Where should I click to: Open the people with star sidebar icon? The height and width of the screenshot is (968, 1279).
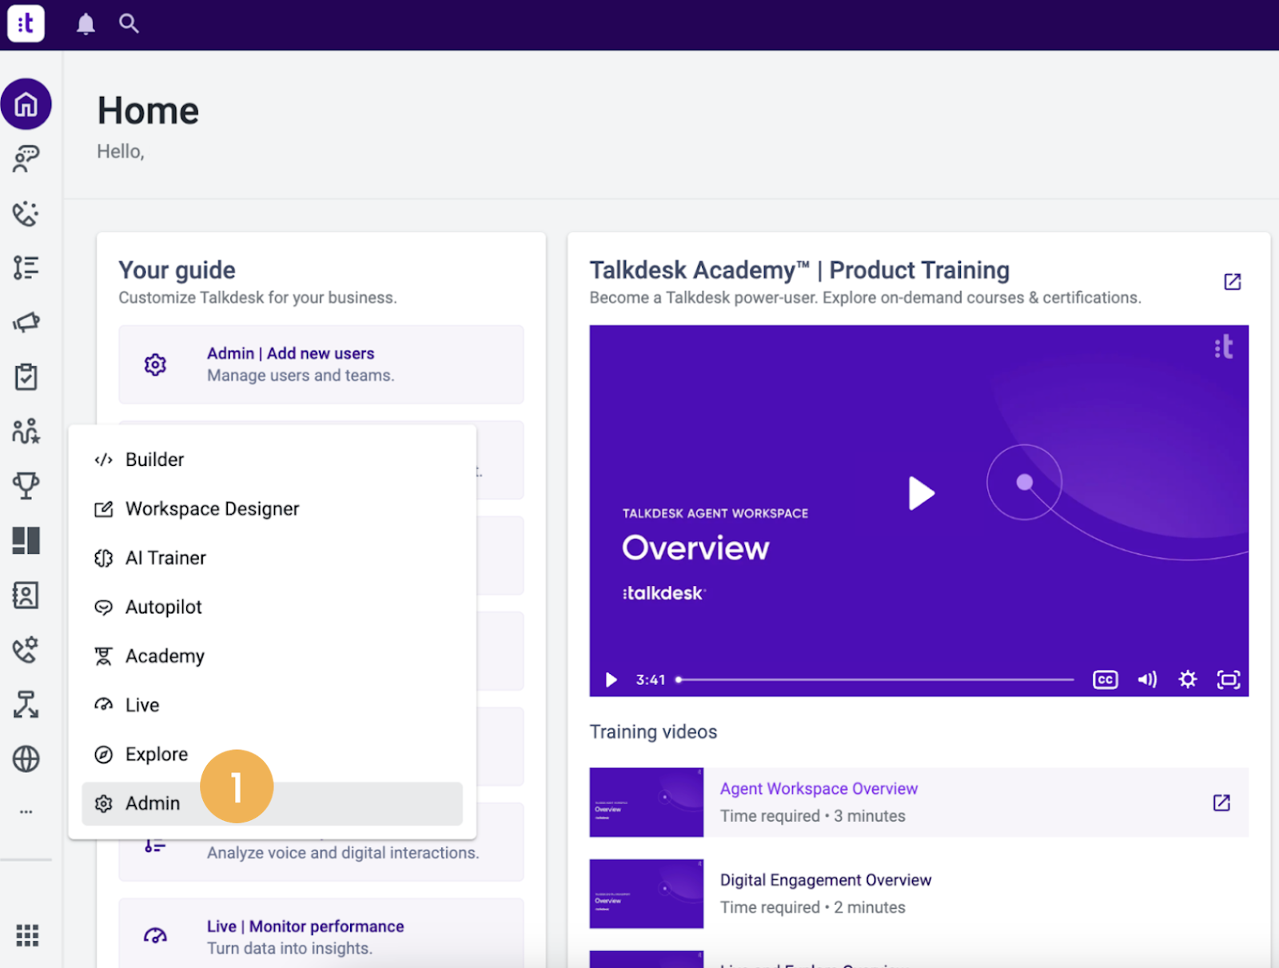point(26,431)
